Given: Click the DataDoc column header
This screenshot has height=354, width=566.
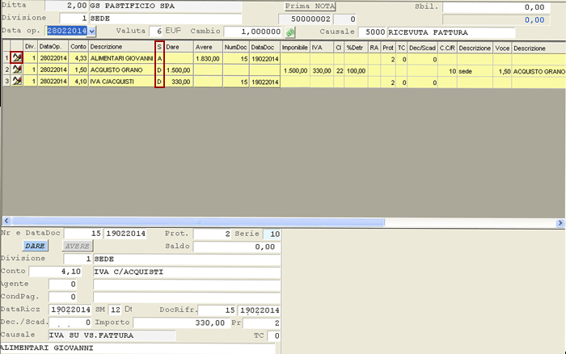Looking at the screenshot, I should click(x=264, y=47).
